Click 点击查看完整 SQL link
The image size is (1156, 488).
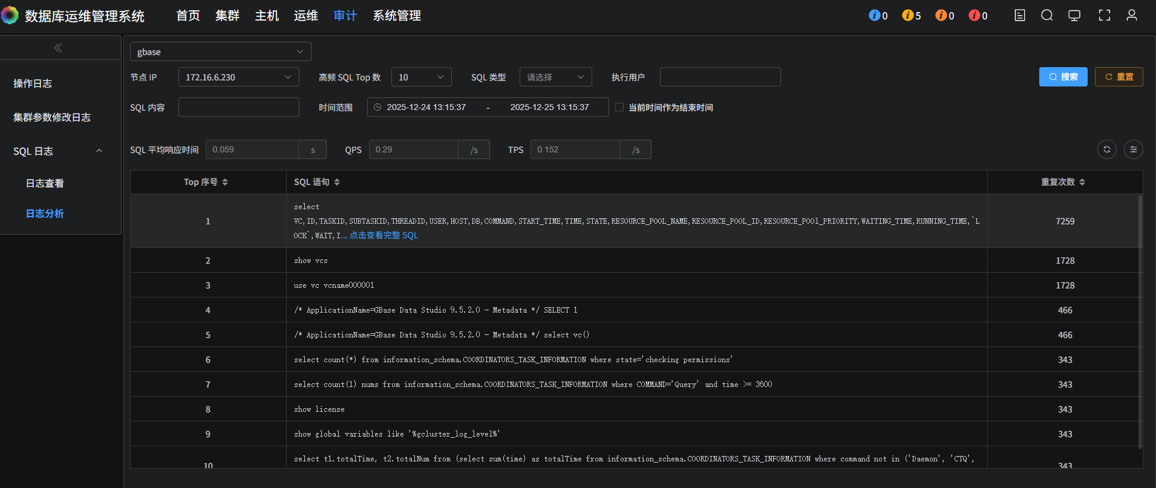(384, 235)
